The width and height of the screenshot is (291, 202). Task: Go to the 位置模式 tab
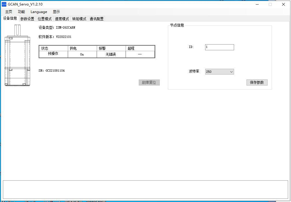45,19
